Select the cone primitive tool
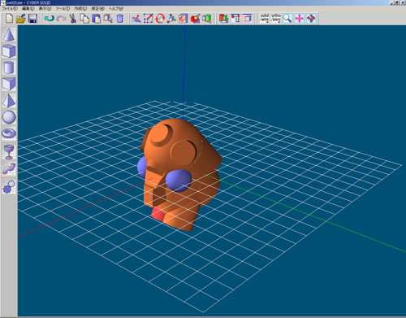406x318 pixels. 9,34
